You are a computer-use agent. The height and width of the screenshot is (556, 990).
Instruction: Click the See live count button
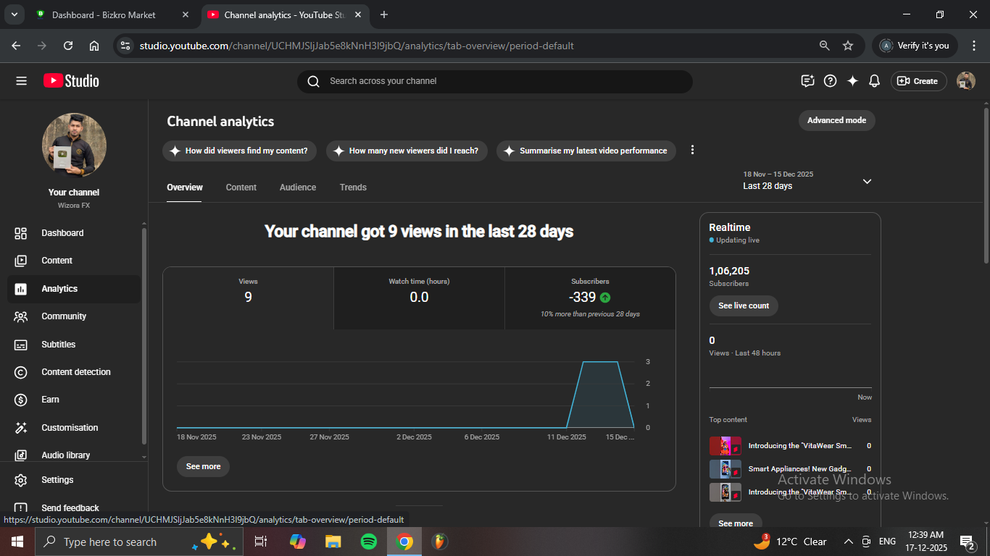click(744, 306)
